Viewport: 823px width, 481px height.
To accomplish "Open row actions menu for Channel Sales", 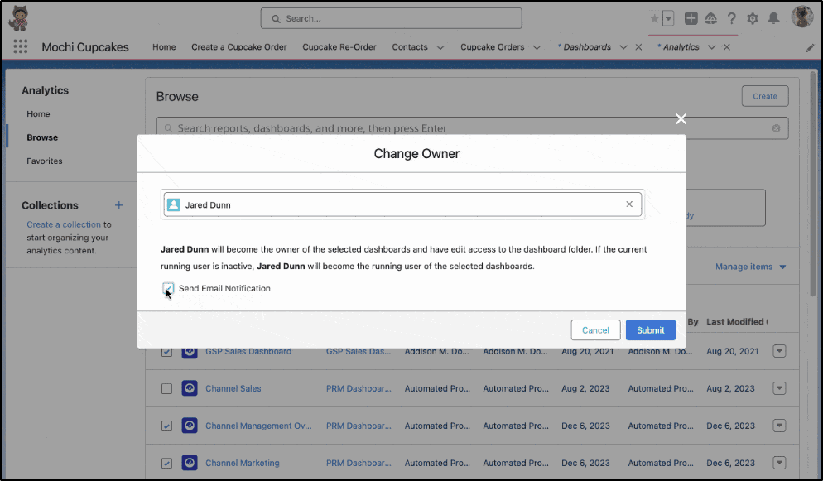I will point(779,388).
